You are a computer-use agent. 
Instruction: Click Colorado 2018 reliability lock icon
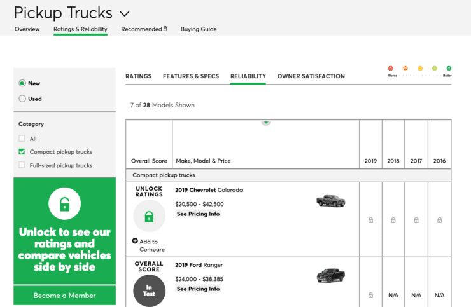[393, 221]
